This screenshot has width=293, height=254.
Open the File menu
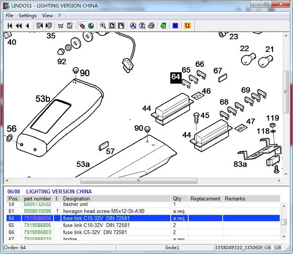pos(9,16)
